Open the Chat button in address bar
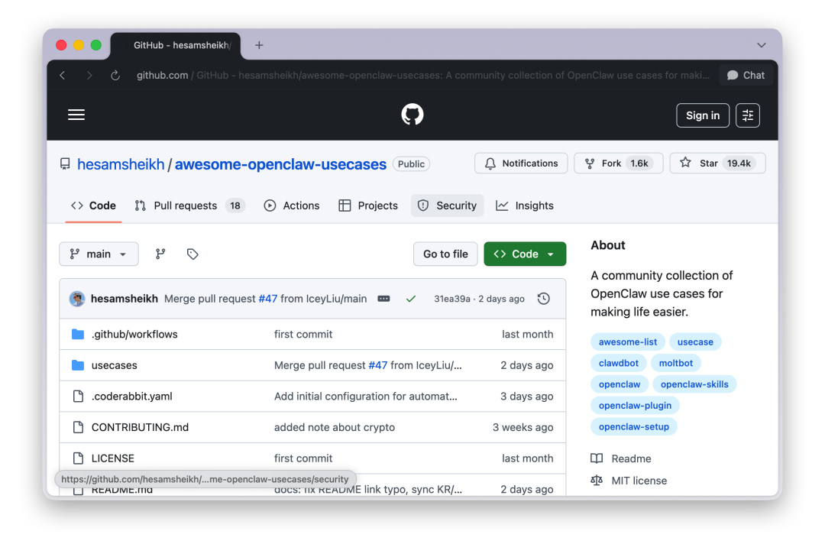Viewport: 825px width, 557px height. 746,76
